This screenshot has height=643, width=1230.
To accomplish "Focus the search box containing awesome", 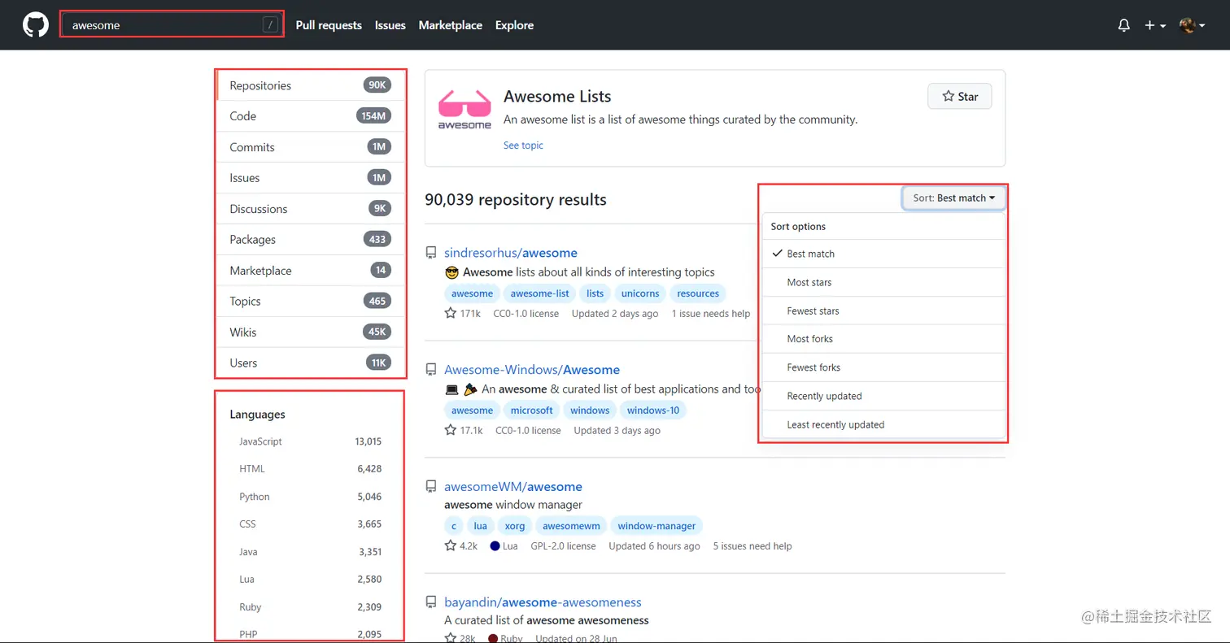I will click(x=172, y=25).
